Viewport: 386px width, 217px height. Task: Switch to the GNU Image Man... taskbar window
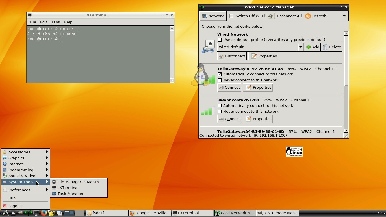point(278,213)
